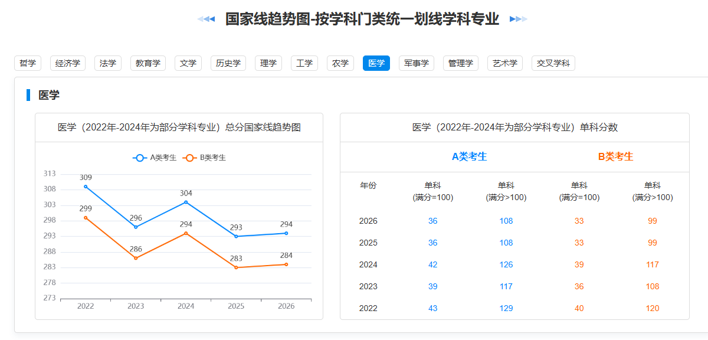The width and height of the screenshot is (708, 340).
Task: Click the 2025 year row label in table
Action: point(368,243)
